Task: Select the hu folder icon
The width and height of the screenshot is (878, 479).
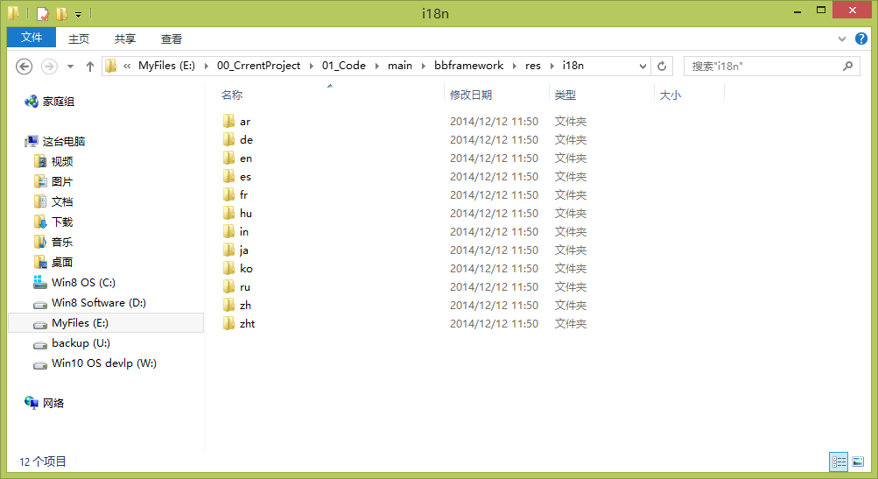Action: [228, 213]
